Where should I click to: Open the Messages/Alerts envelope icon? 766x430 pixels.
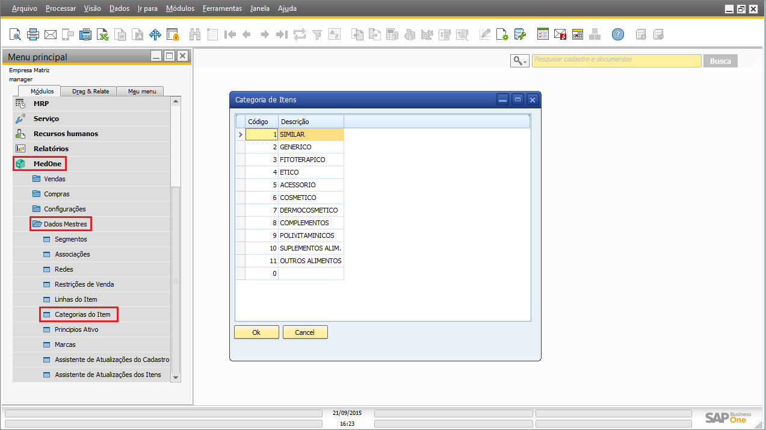[560, 34]
